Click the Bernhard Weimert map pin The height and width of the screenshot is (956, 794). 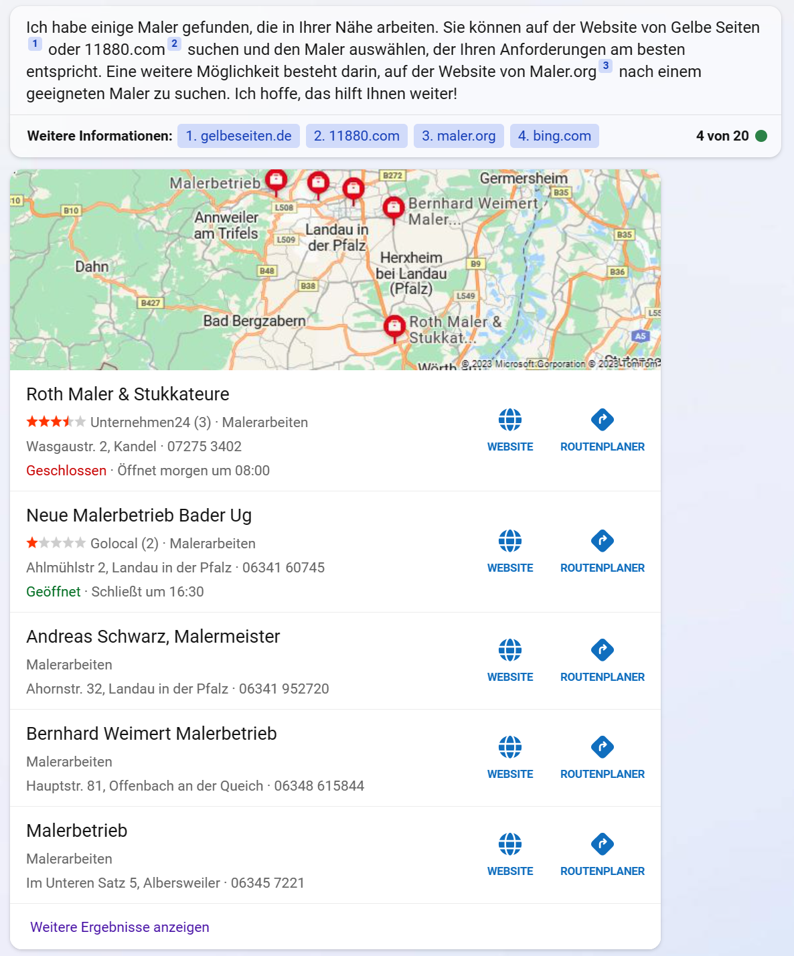(394, 208)
